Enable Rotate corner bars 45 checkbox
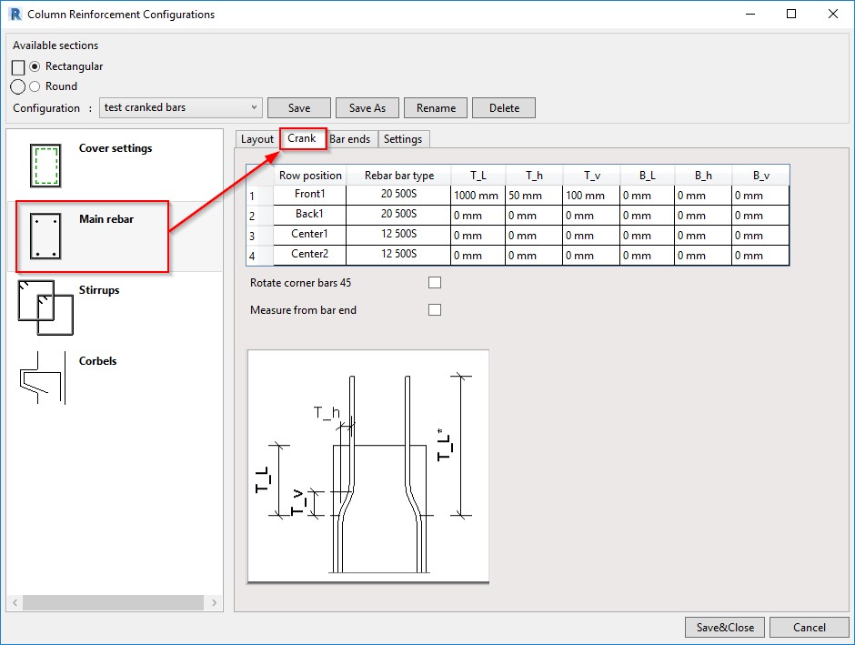The height and width of the screenshot is (645, 855). (x=435, y=282)
